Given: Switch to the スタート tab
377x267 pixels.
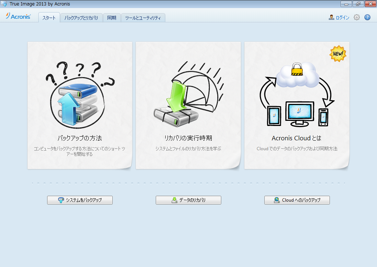Looking at the screenshot, I should pos(49,18).
